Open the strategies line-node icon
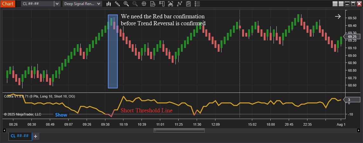 click(x=180, y=4)
